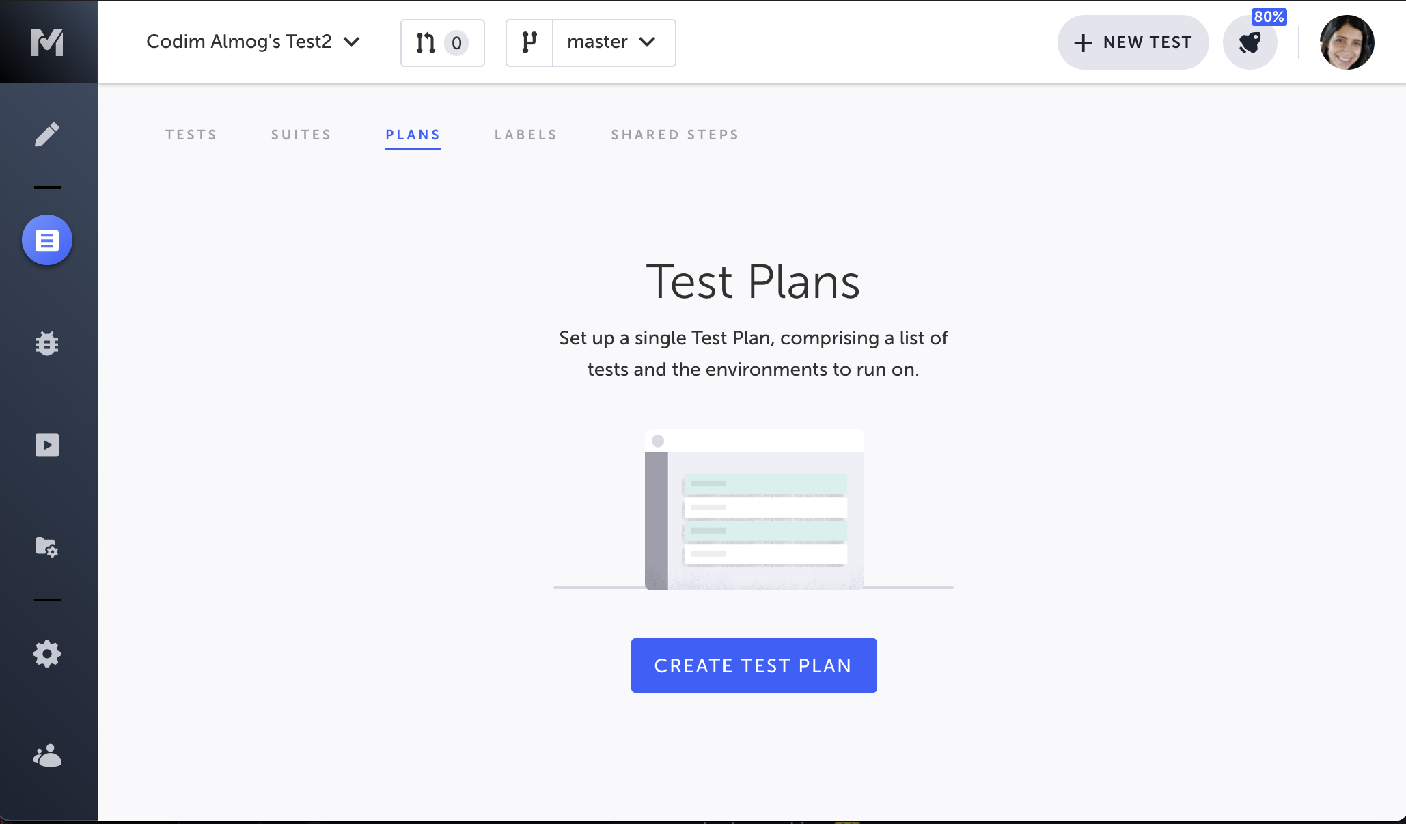Viewport: 1406px width, 824px height.
Task: Click the pull requests icon counter
Action: (442, 43)
